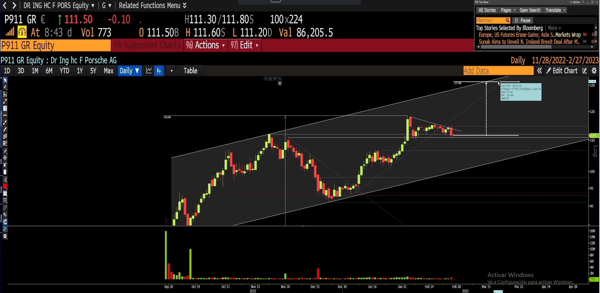Expand the Related Functions Menu
The height and width of the screenshot is (293, 600).
152,5
